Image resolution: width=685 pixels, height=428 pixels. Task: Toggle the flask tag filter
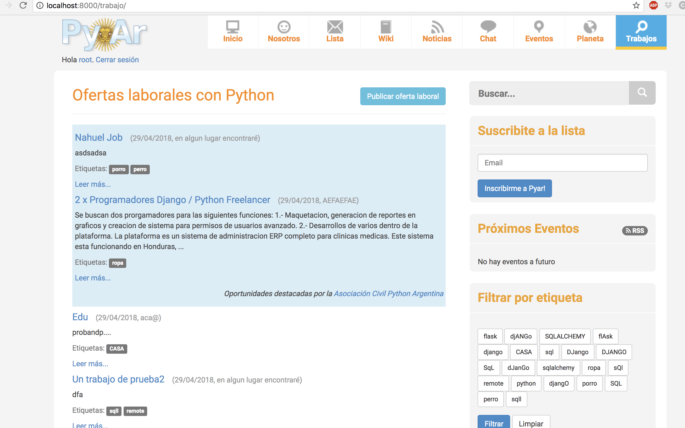click(x=490, y=336)
